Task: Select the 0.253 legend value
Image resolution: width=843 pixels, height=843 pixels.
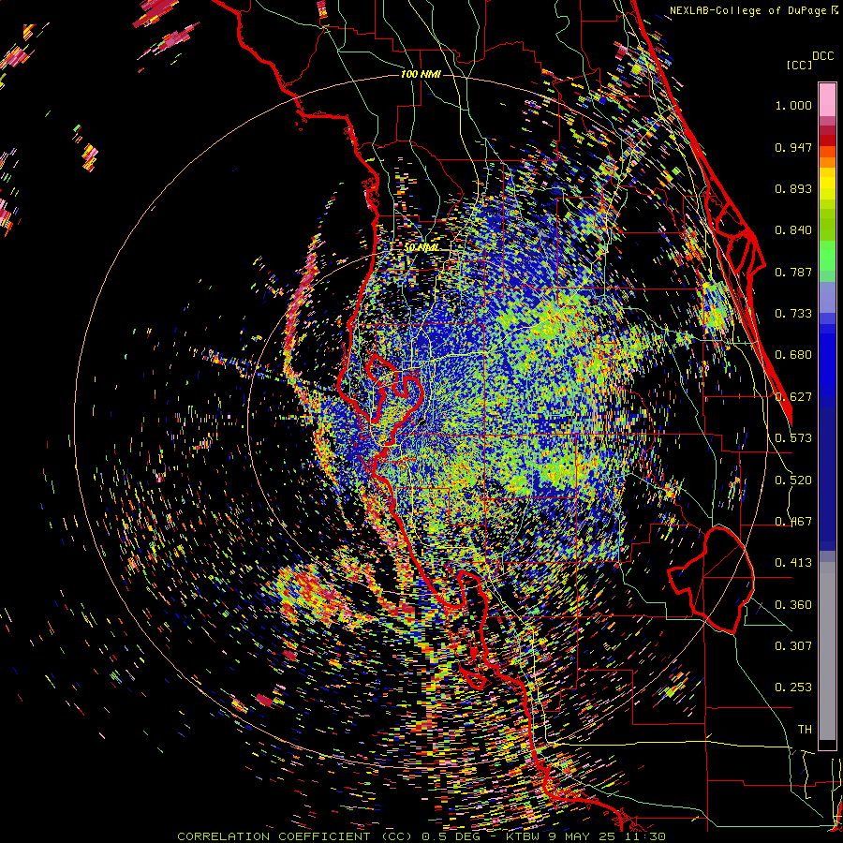Action: [x=793, y=688]
